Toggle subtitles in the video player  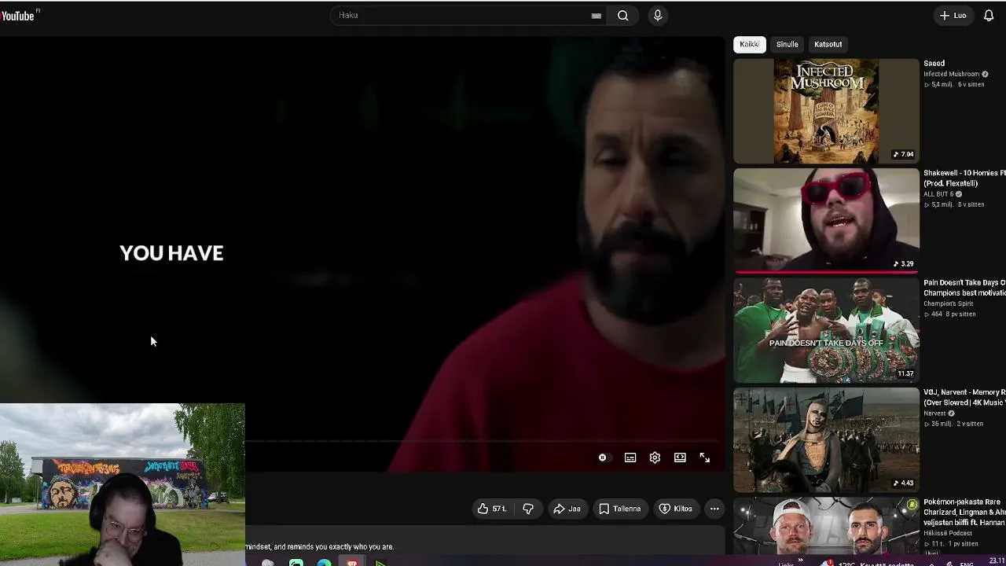630,458
